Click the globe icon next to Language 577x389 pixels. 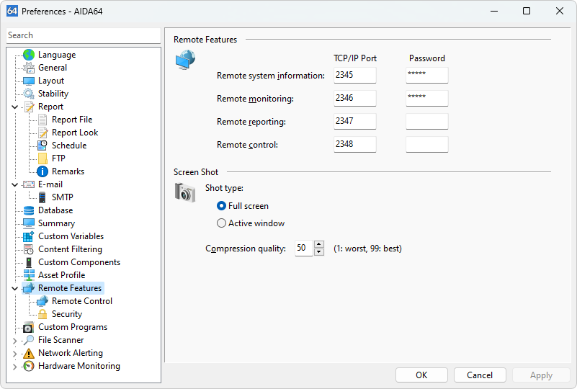pyautogui.click(x=29, y=55)
